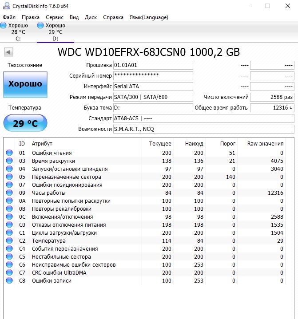
Task: Select the Нестабильные сектора row
Action: (x=145, y=256)
